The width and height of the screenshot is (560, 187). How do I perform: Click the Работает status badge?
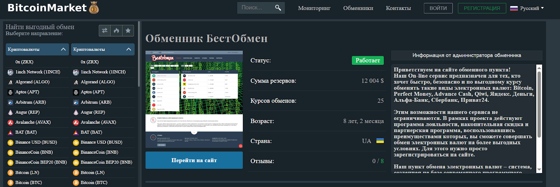click(368, 60)
